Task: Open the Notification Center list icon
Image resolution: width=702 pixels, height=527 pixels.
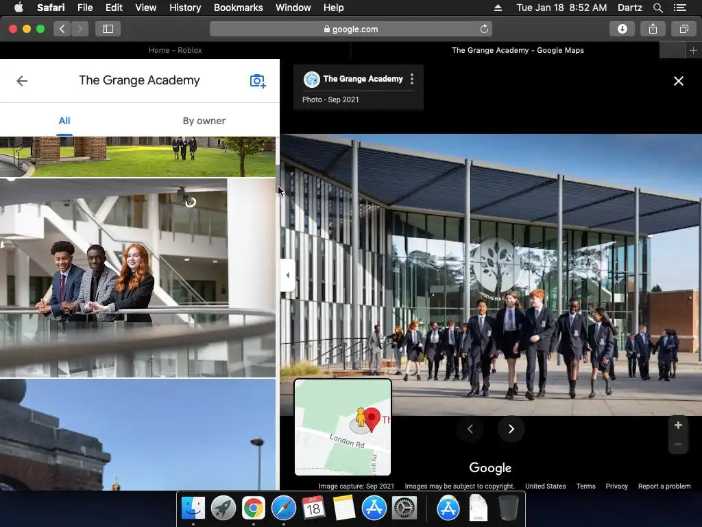Action: (679, 8)
